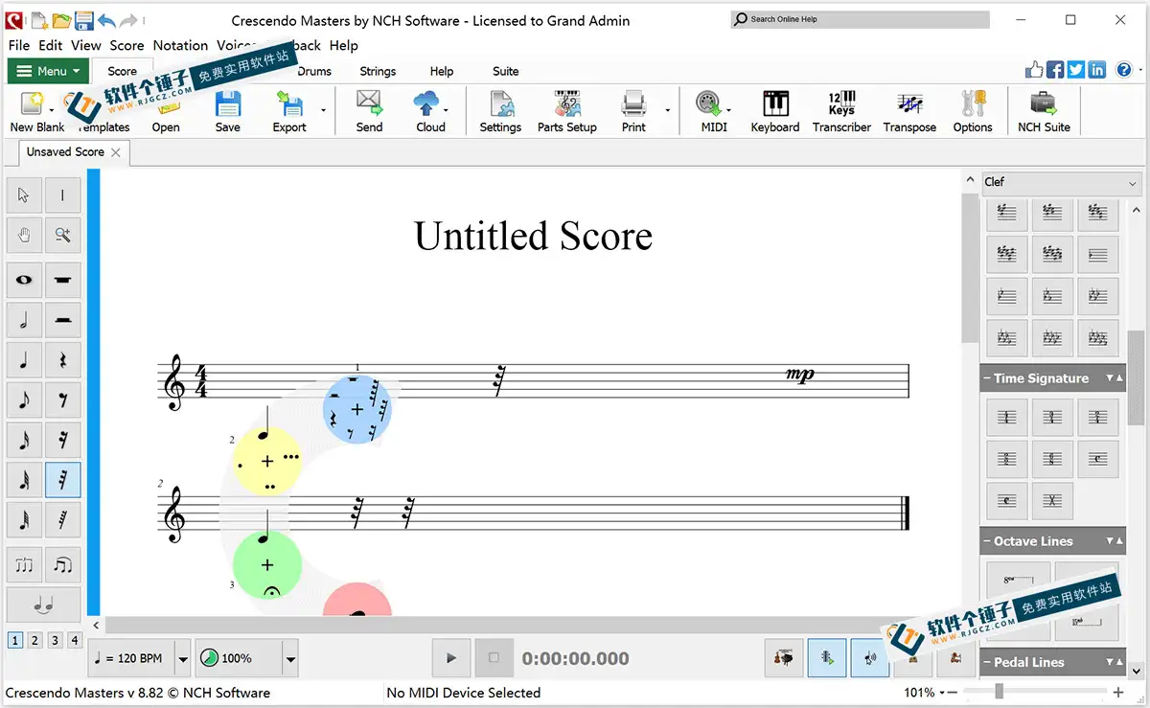The height and width of the screenshot is (708, 1150).
Task: Open the Transpose tool
Action: (908, 110)
